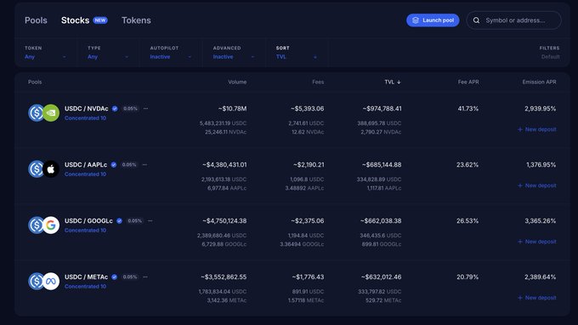Focus the Symbol or address search field
Viewport: 578px width, 325px height.
[x=514, y=20]
